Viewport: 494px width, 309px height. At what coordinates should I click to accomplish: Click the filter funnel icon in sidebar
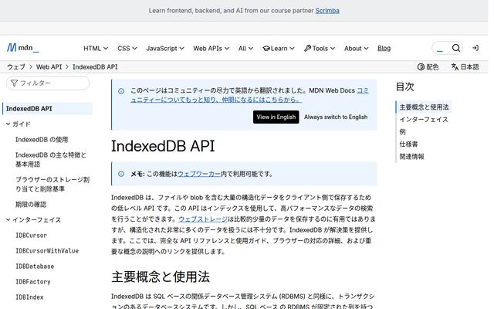14,83
